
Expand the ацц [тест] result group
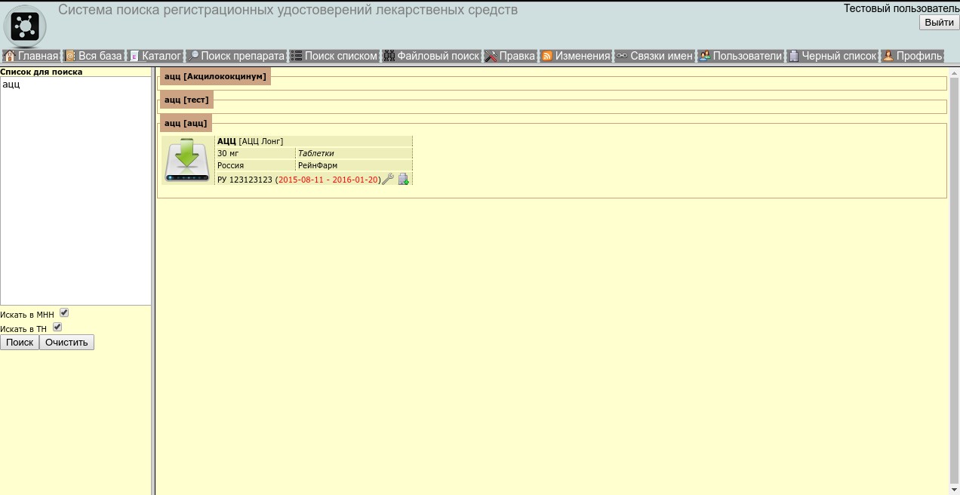click(186, 100)
